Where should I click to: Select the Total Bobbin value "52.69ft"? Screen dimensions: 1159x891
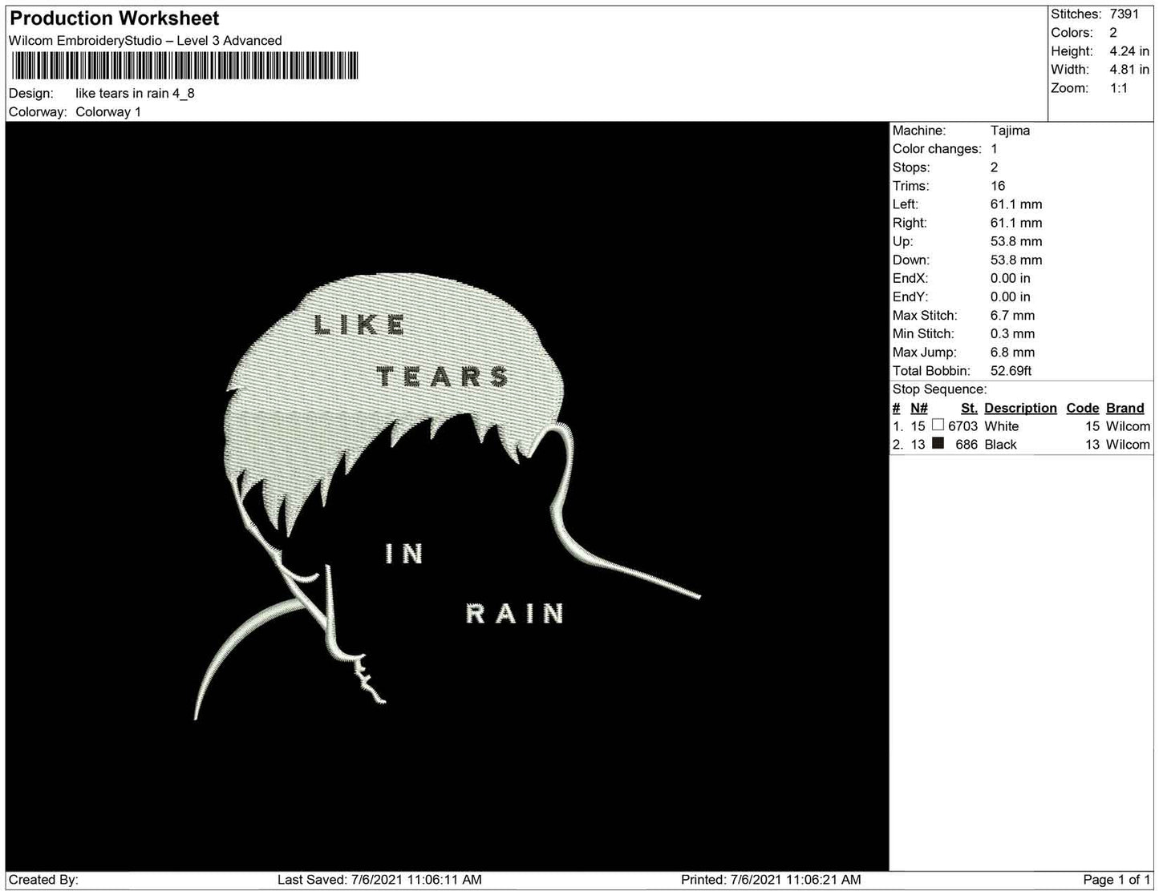pos(1011,371)
